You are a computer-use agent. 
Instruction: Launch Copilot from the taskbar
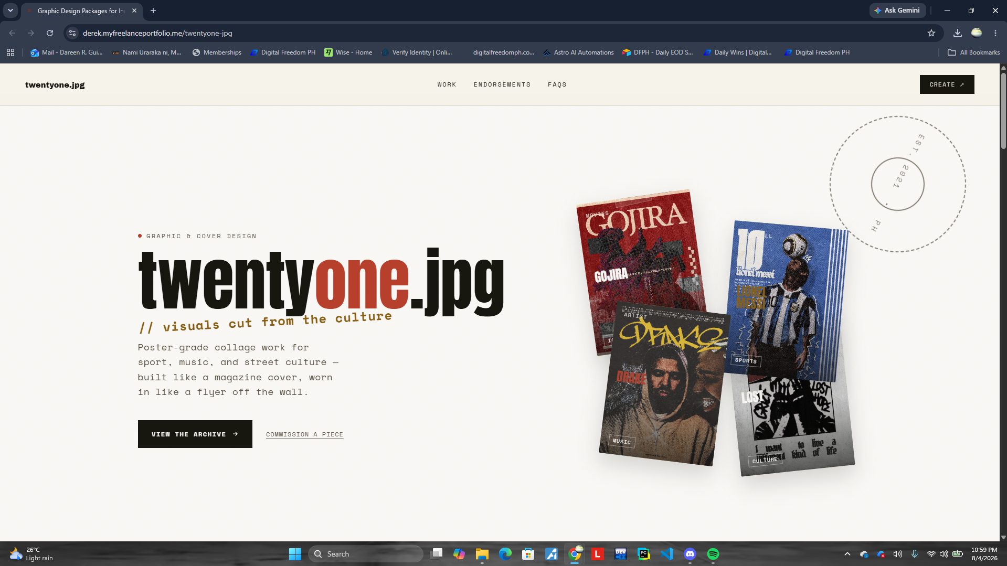point(459,554)
